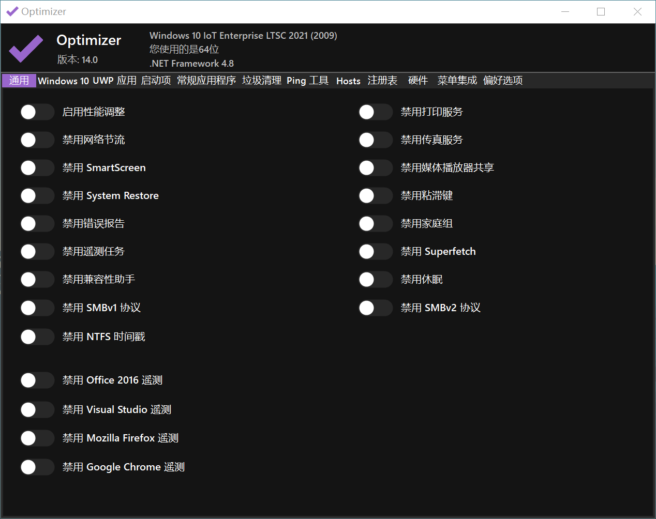Select the 通用 tab
656x519 pixels.
(19, 81)
